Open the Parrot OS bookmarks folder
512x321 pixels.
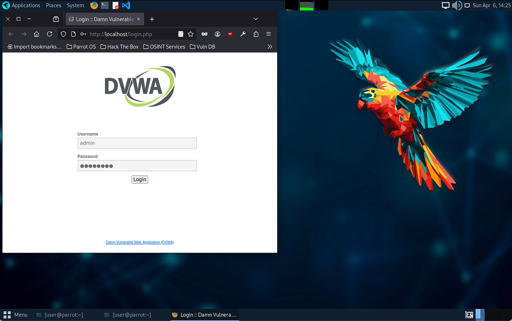point(81,47)
